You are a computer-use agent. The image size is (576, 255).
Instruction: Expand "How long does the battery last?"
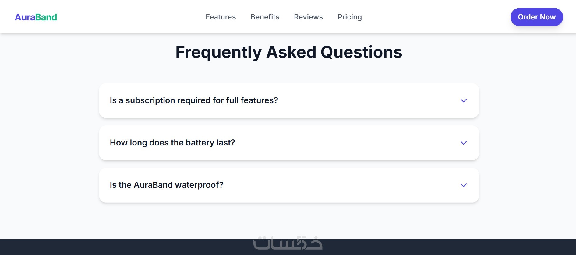tap(172, 143)
